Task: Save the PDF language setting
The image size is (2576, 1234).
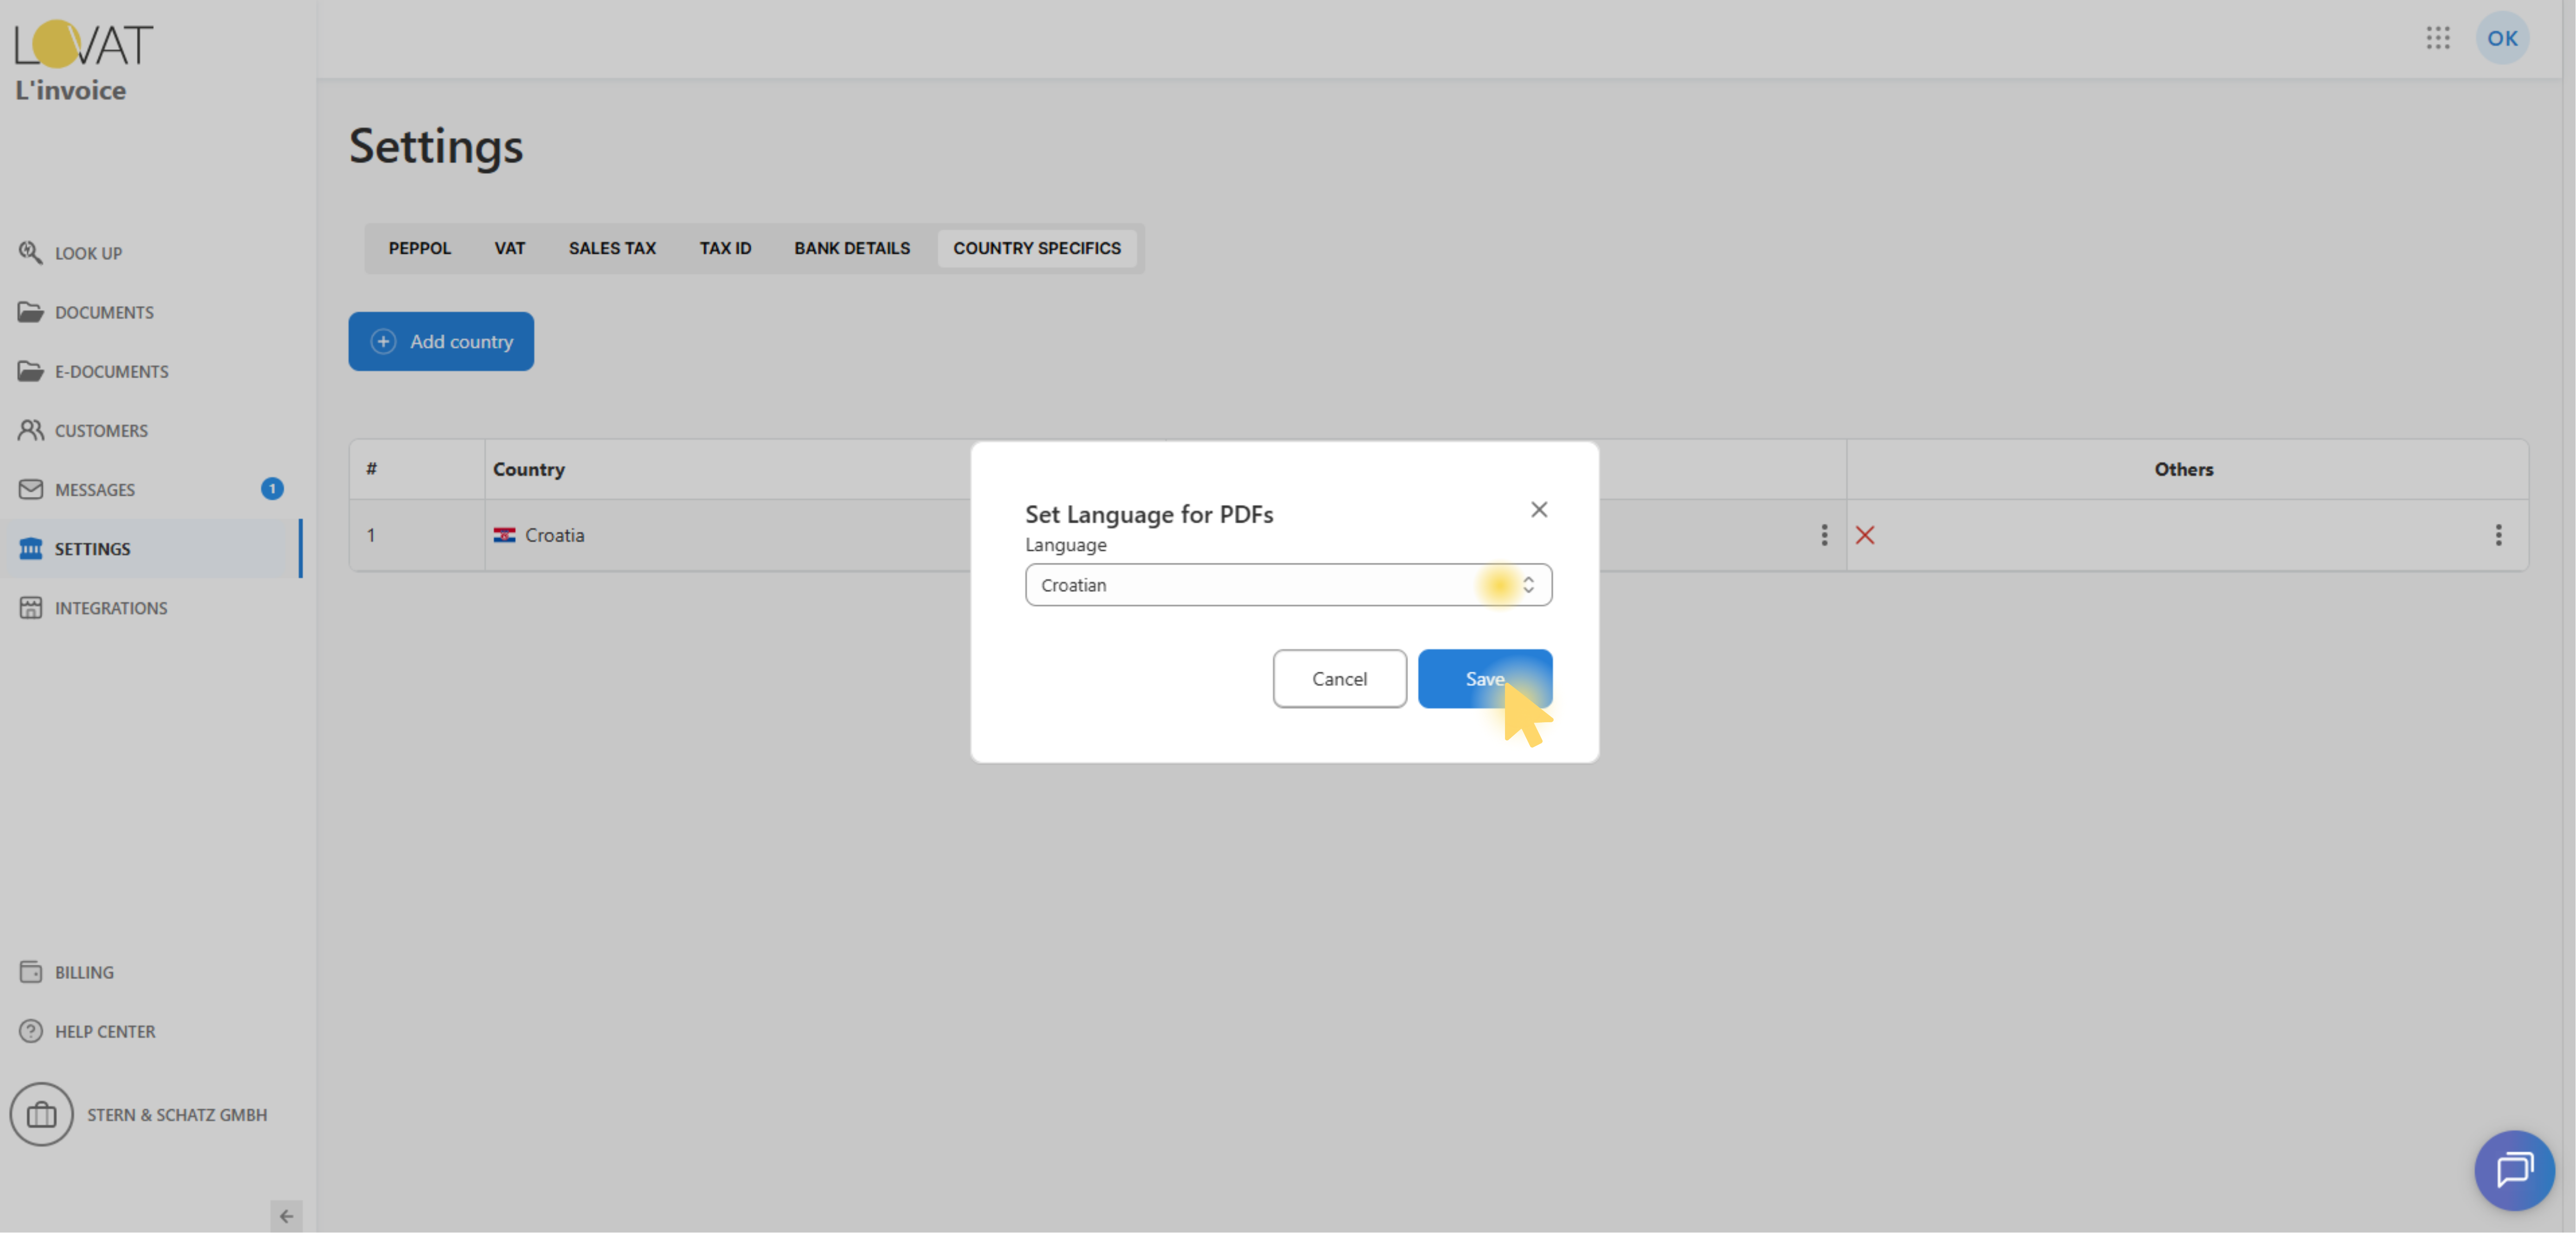Action: [1483, 679]
